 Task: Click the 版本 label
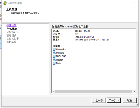pyautogui.click(x=56, y=40)
